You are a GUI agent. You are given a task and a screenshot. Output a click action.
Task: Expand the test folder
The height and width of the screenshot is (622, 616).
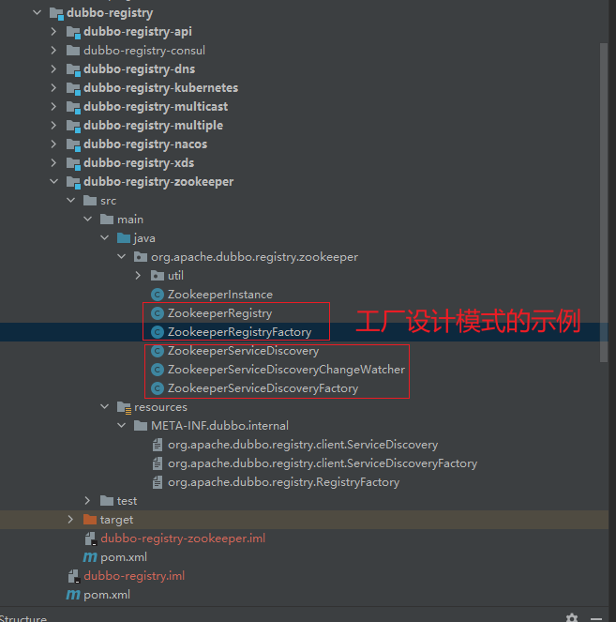click(x=87, y=501)
